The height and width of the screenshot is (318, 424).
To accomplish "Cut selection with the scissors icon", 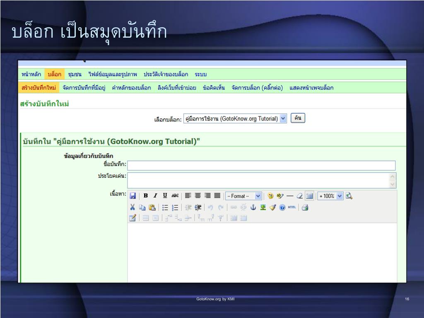I will tap(132, 207).
